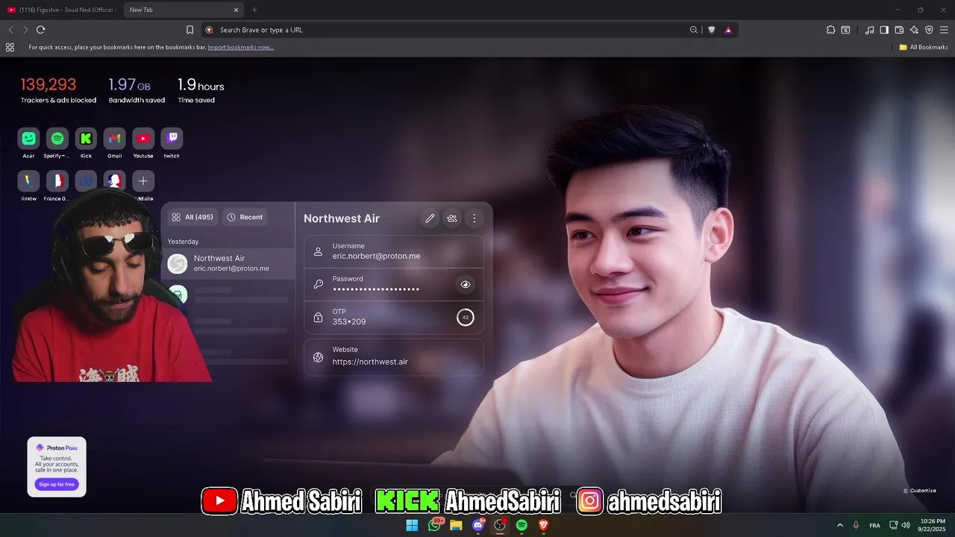Go forward with the forward arrow
The height and width of the screenshot is (537, 955).
coord(25,30)
